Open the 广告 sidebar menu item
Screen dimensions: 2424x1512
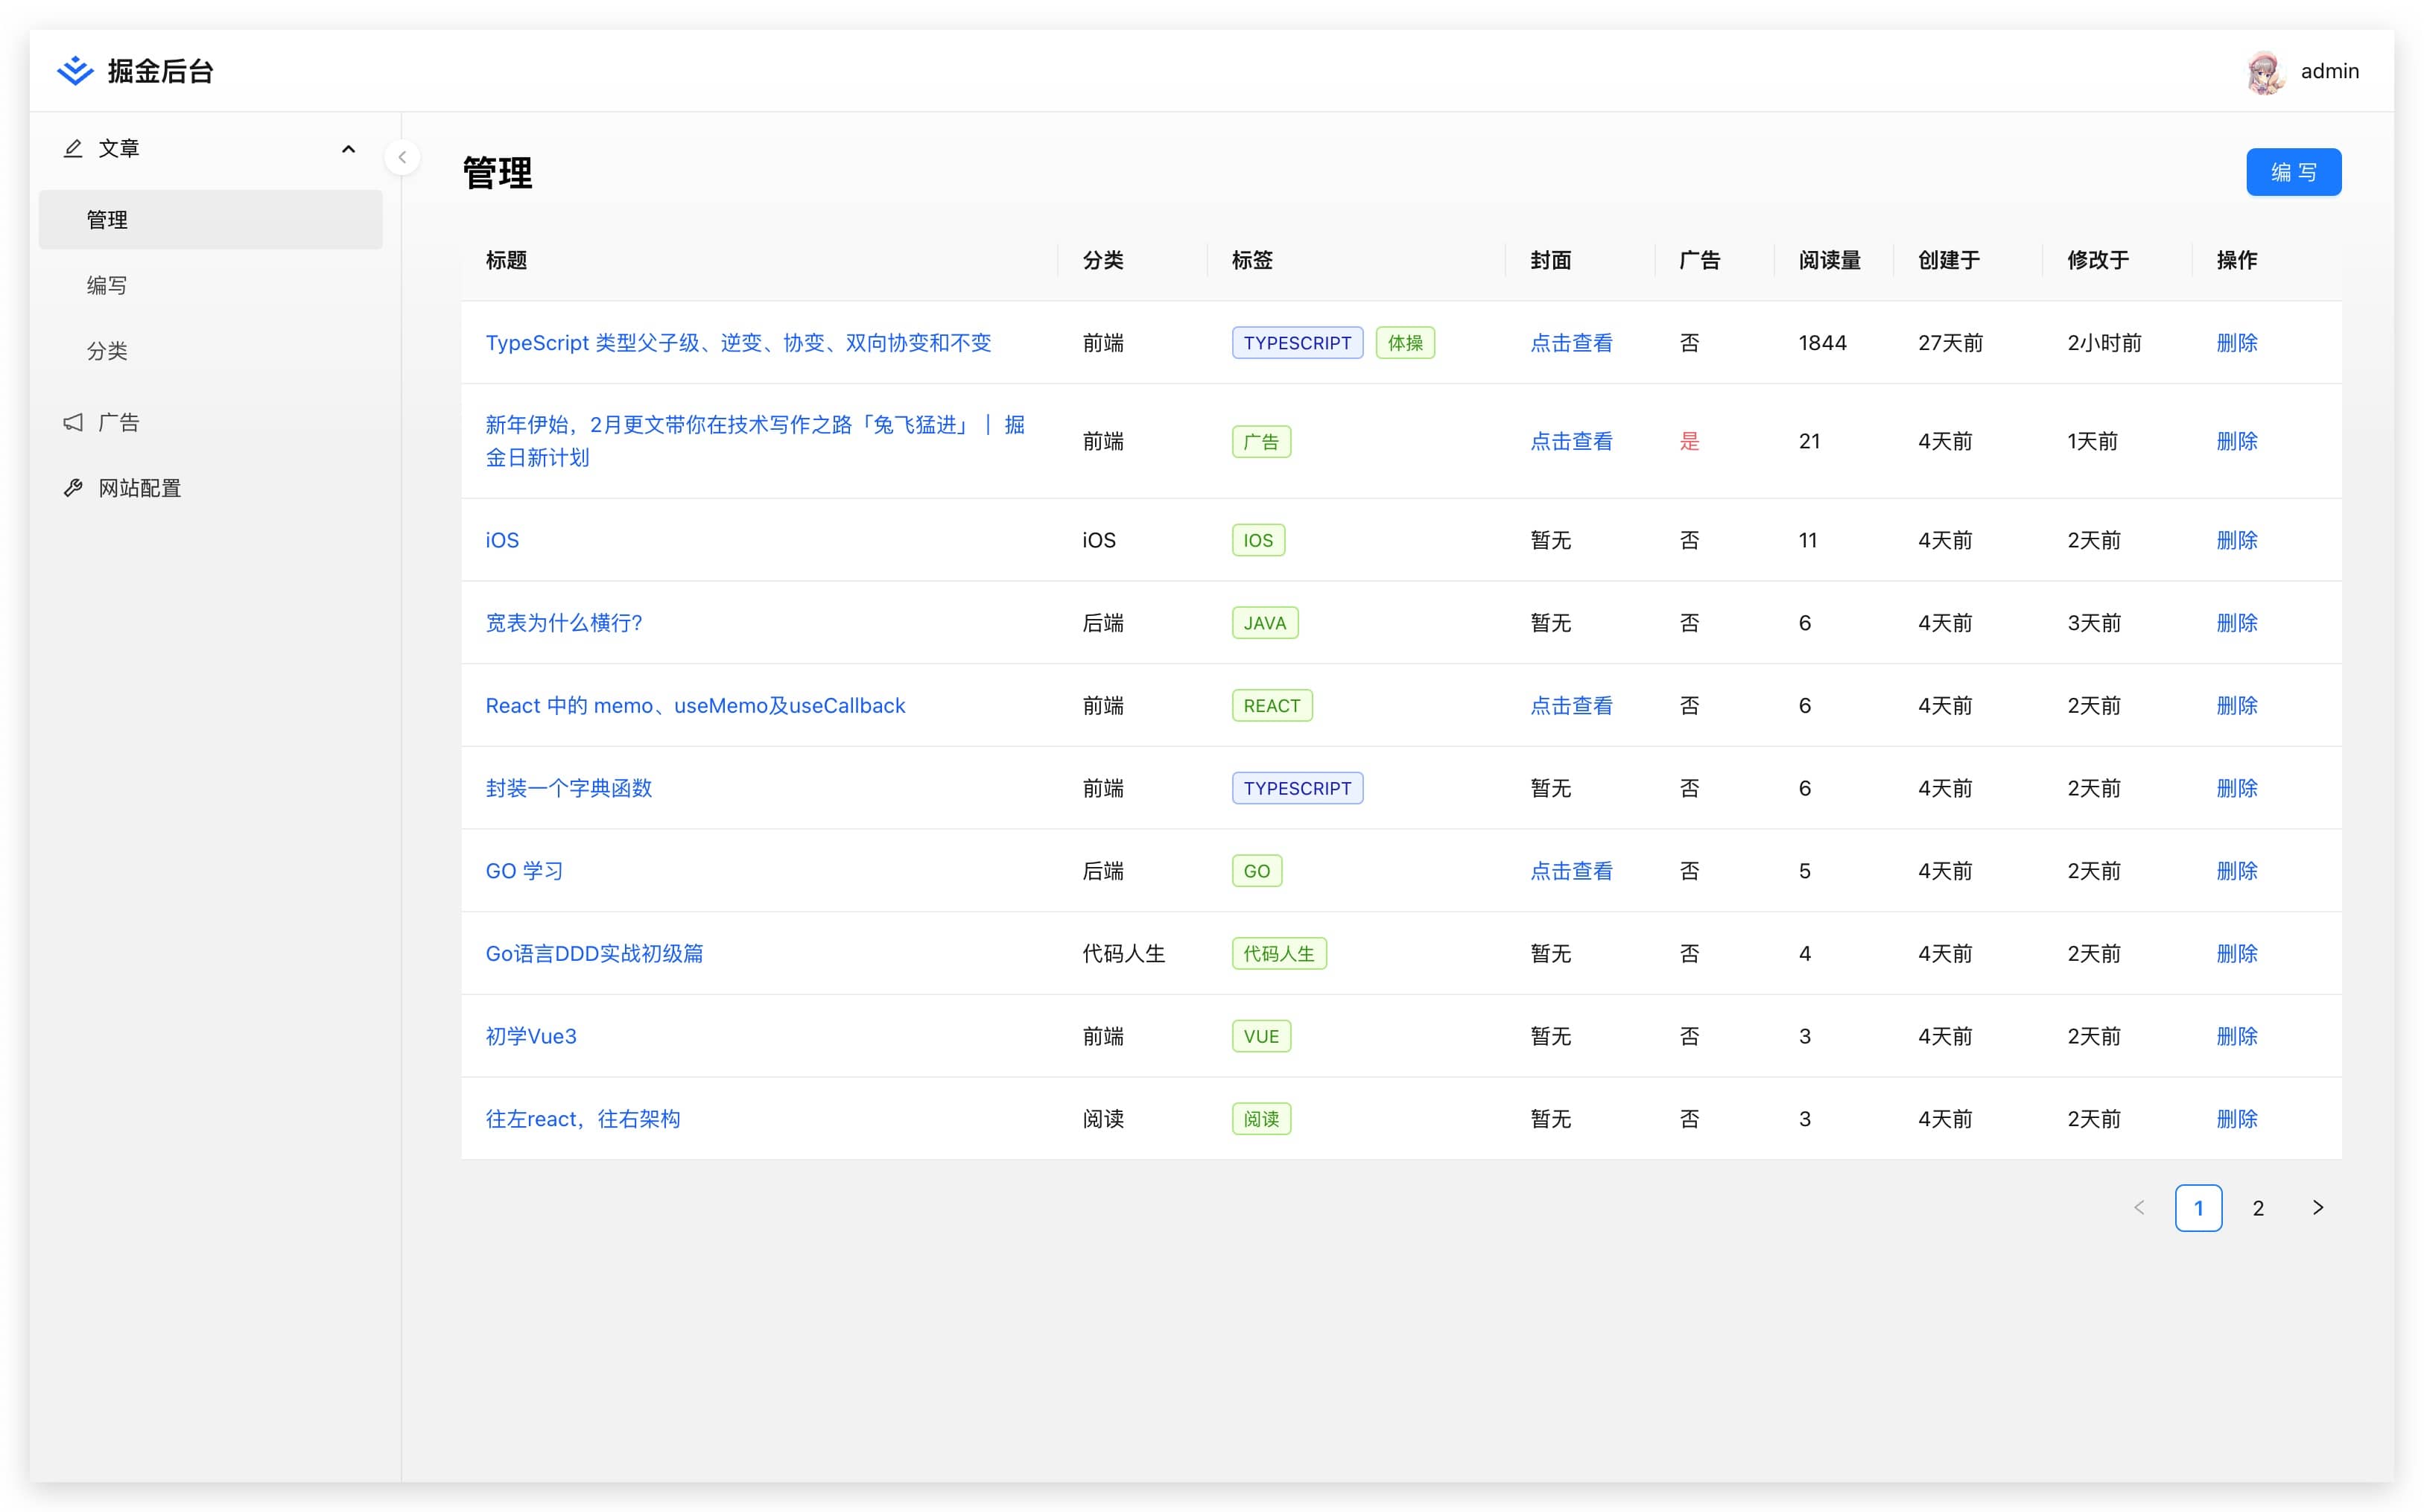pyautogui.click(x=210, y=422)
